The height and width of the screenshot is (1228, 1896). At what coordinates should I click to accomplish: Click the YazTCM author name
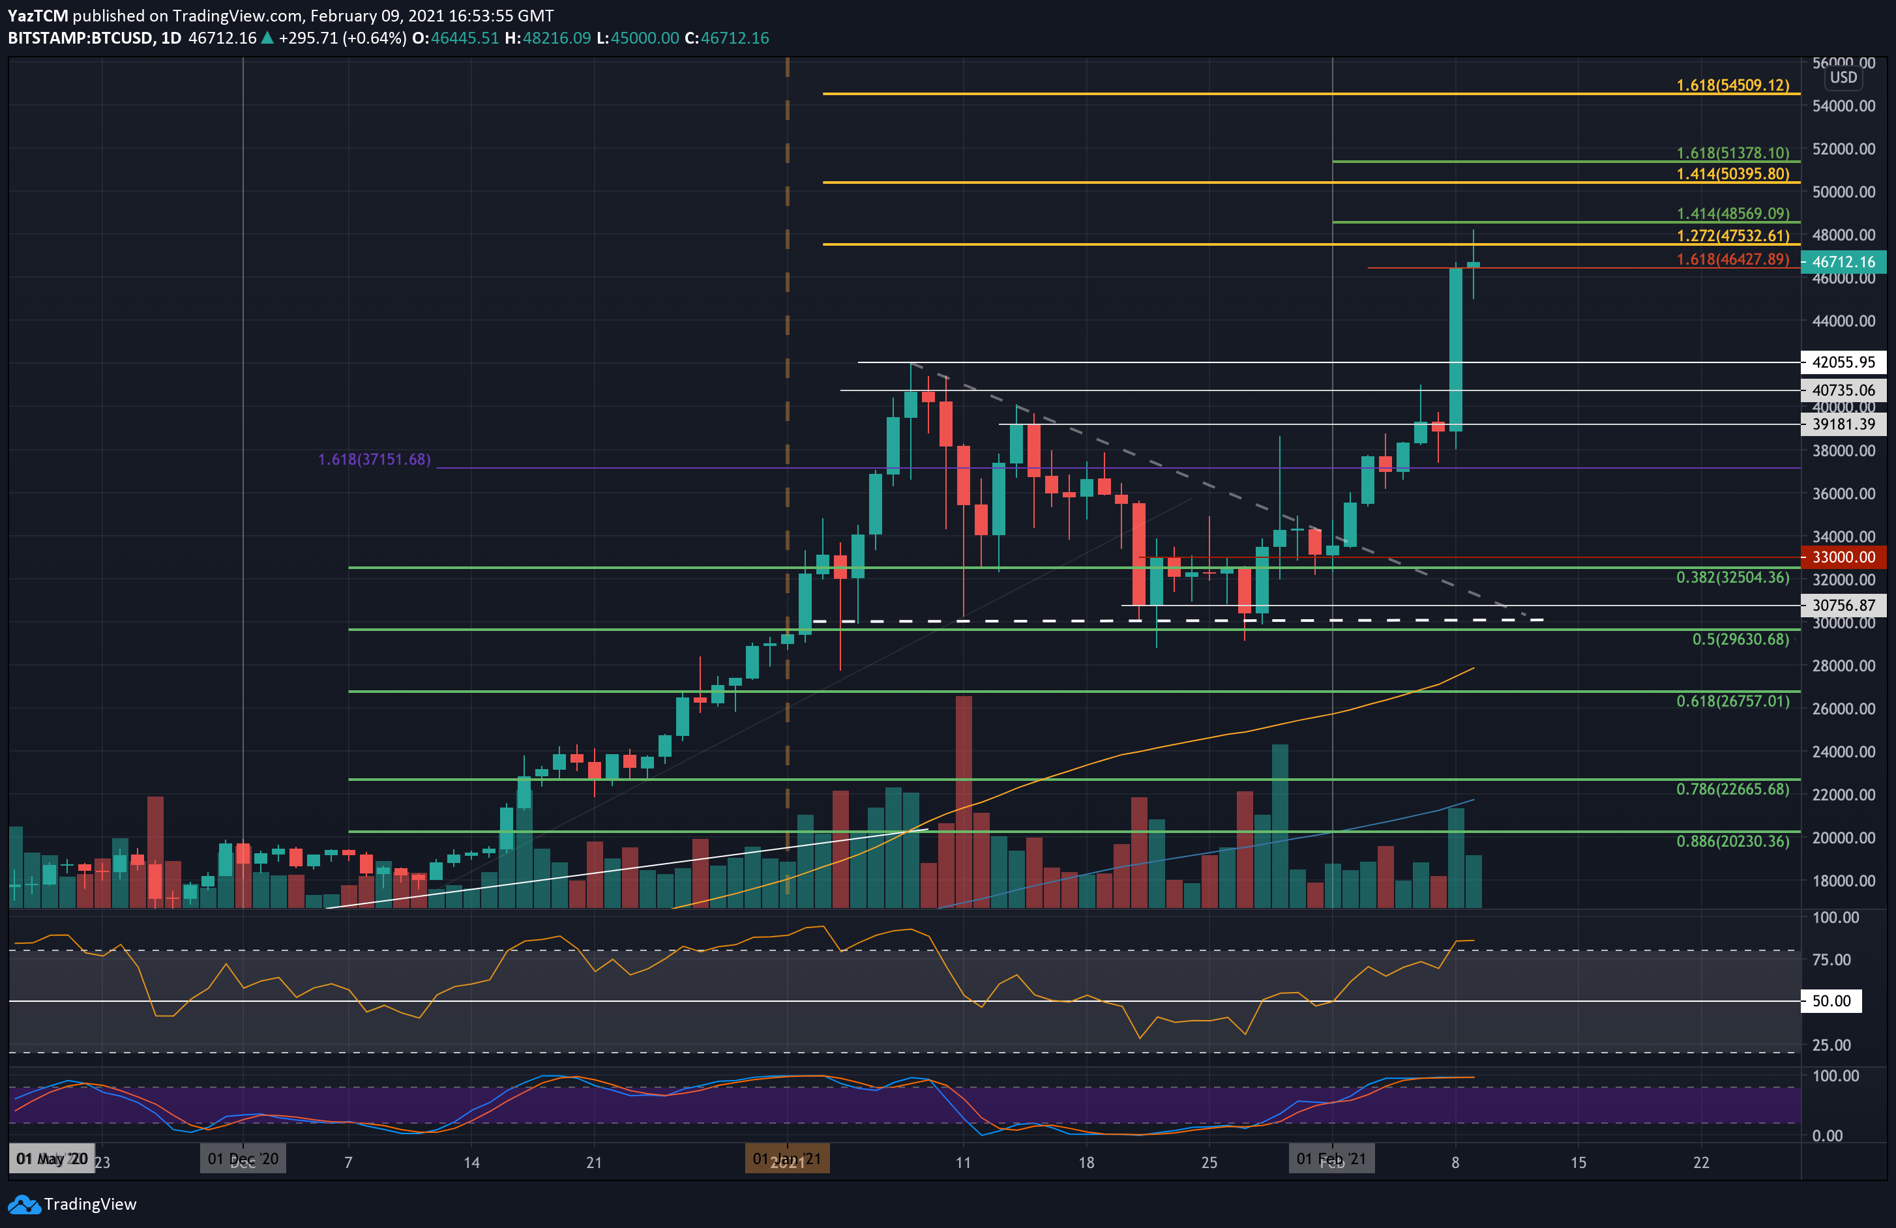tap(37, 15)
